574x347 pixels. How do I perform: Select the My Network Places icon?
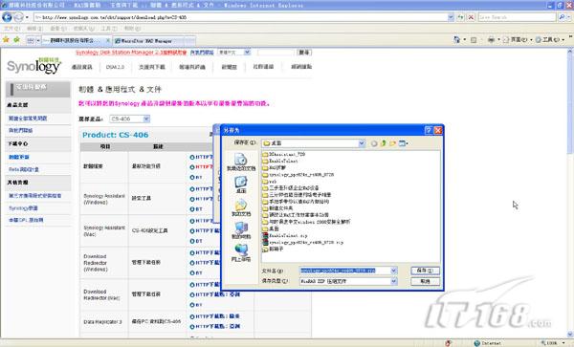tap(240, 253)
